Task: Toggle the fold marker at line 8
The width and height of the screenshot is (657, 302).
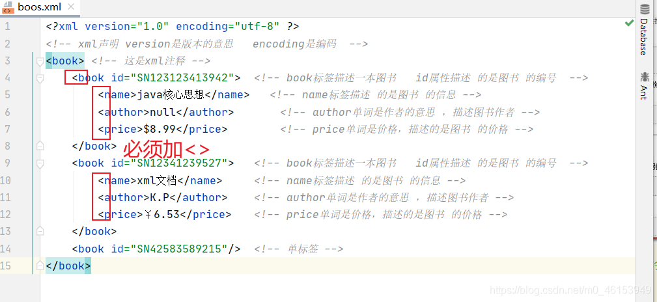Action: click(x=40, y=146)
